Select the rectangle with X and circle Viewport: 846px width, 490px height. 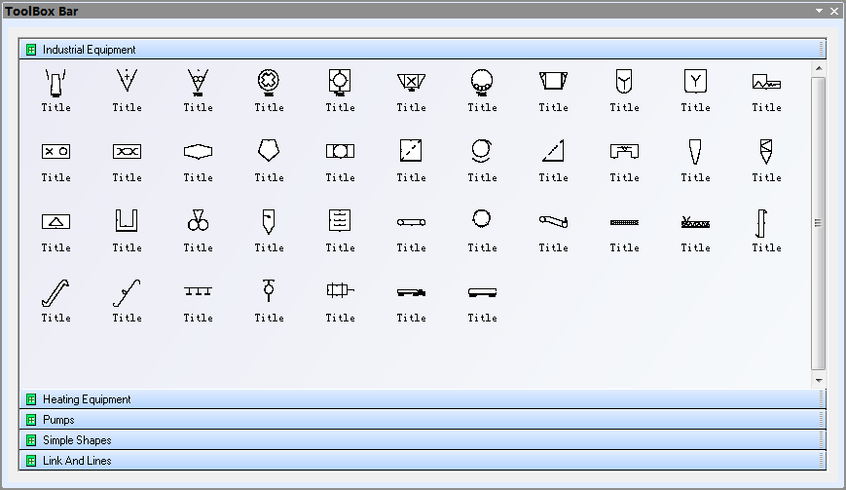click(x=55, y=151)
